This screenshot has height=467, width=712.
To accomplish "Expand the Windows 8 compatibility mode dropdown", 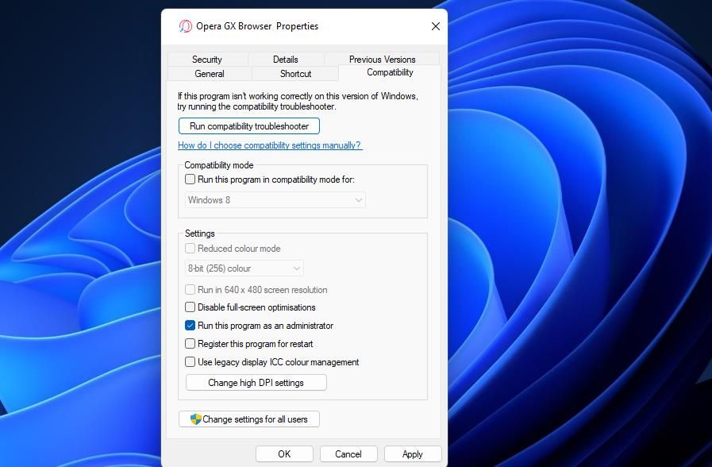I will [x=275, y=200].
